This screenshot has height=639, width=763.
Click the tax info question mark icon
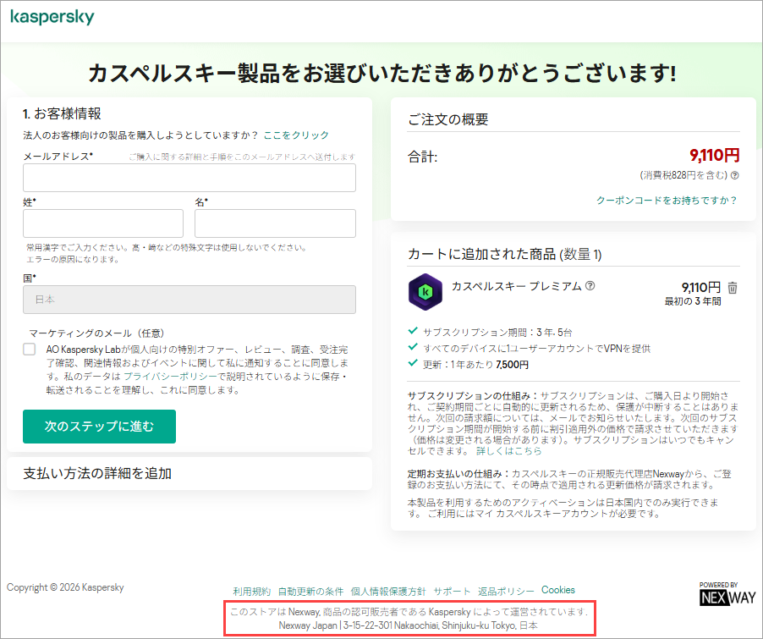(x=735, y=175)
